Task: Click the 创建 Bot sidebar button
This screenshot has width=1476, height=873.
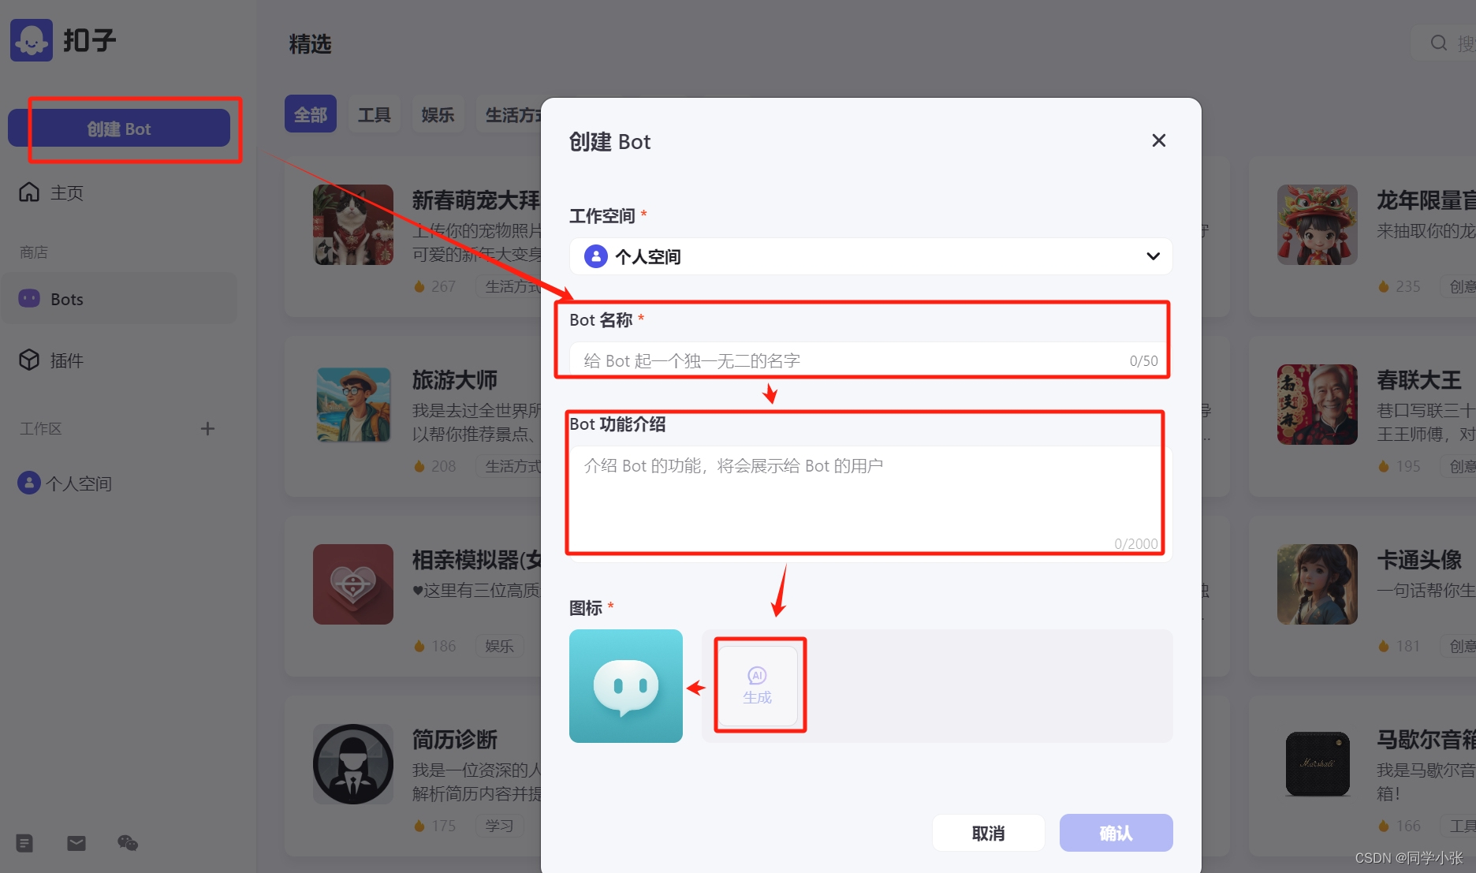Action: [x=119, y=129]
